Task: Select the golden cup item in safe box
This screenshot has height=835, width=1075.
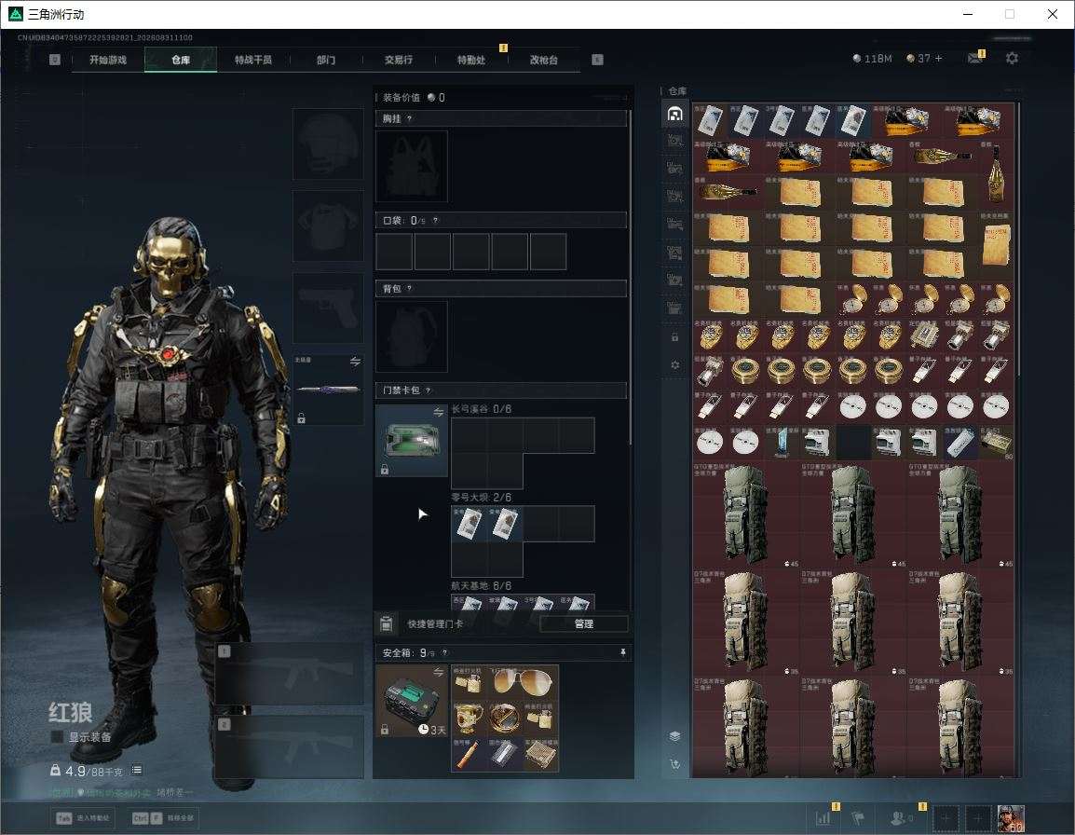Action: click(x=469, y=719)
